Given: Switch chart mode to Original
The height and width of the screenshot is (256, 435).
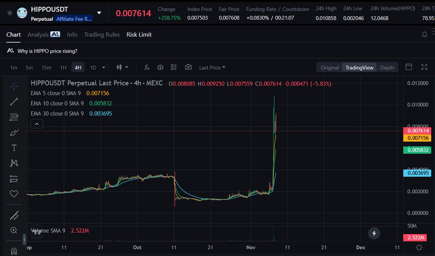Looking at the screenshot, I should [x=329, y=67].
